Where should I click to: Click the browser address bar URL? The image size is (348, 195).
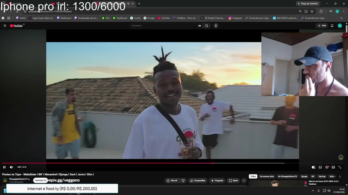click(x=50, y=11)
